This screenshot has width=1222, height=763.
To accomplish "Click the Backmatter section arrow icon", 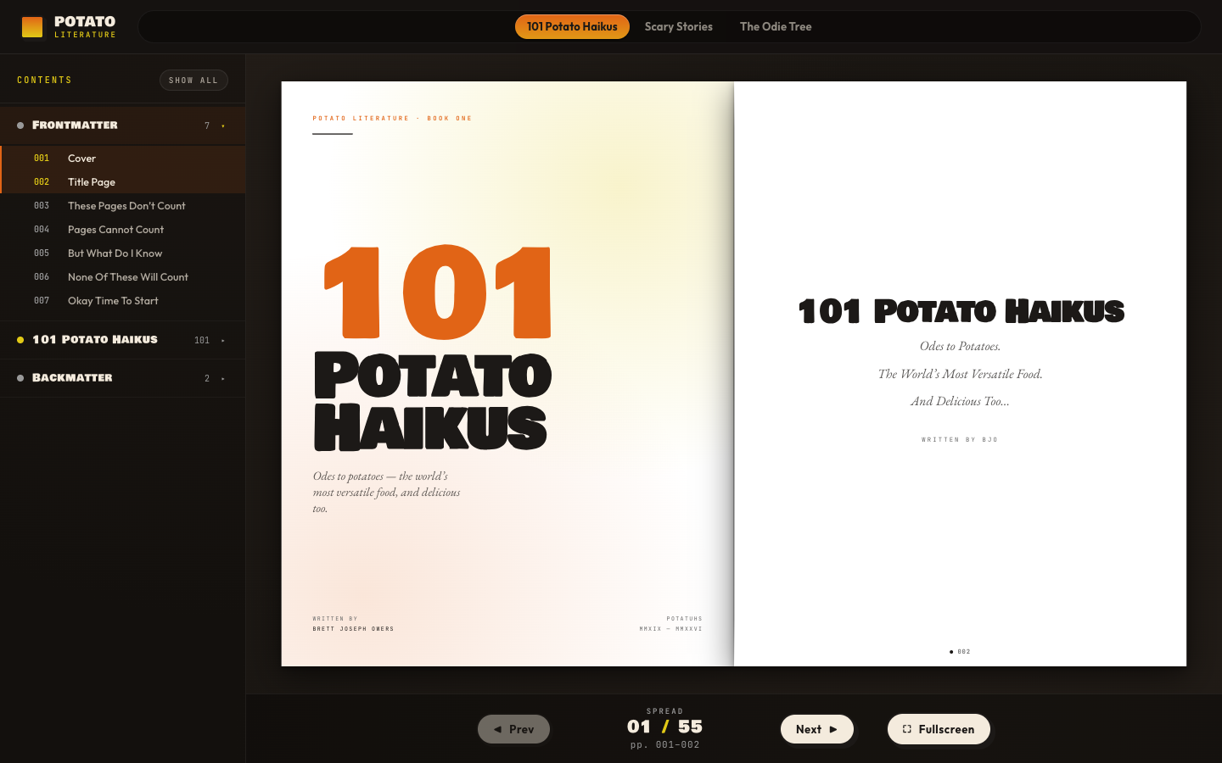I will [223, 379].
